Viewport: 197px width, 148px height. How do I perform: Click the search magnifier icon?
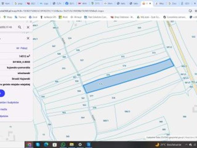point(20,27)
